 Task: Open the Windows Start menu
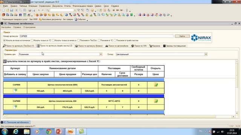click(5, 132)
